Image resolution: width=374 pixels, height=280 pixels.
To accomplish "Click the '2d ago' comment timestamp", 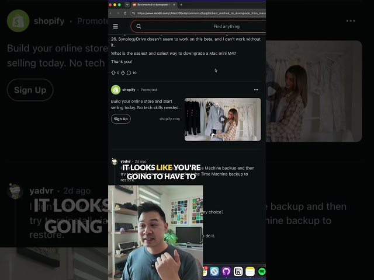I will click(140, 161).
